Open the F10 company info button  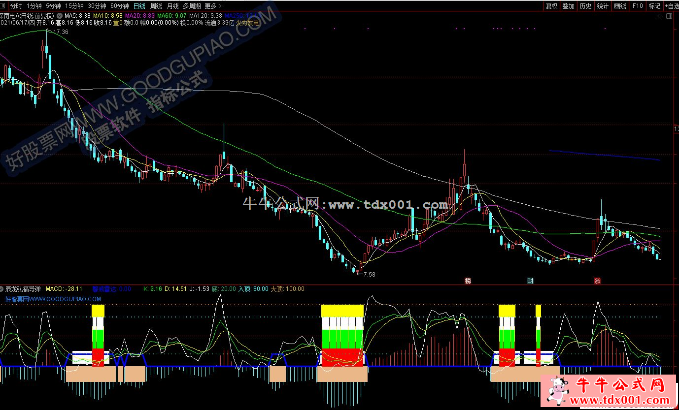pos(638,6)
